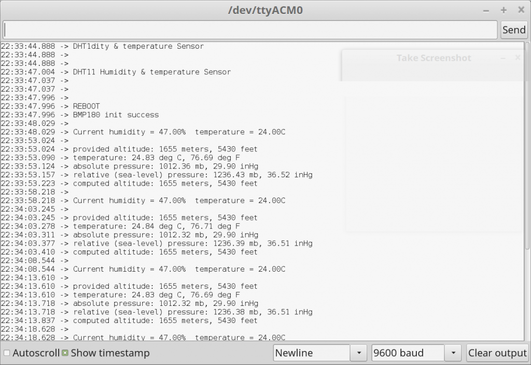The height and width of the screenshot is (365, 531).
Task: Click the arrow beside the Newline dropdown
Action: pyautogui.click(x=358, y=353)
